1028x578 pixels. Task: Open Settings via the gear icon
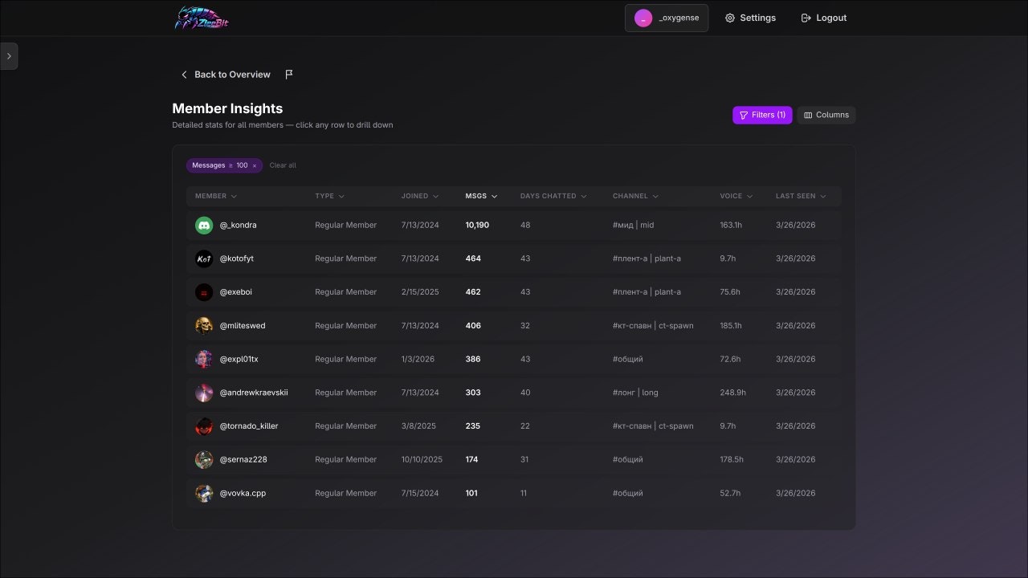(x=730, y=18)
